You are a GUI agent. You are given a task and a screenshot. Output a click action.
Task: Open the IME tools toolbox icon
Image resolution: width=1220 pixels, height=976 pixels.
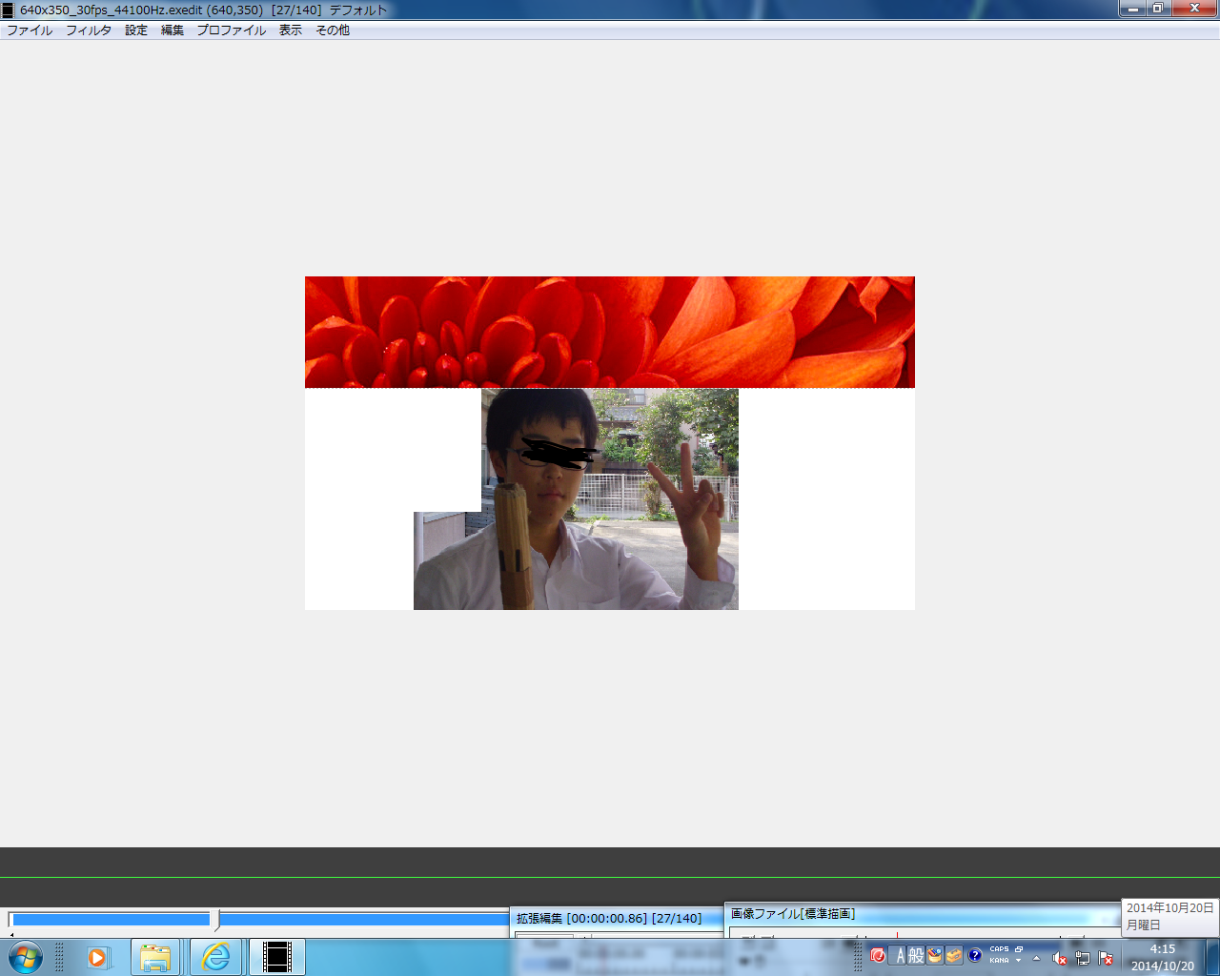tap(954, 955)
